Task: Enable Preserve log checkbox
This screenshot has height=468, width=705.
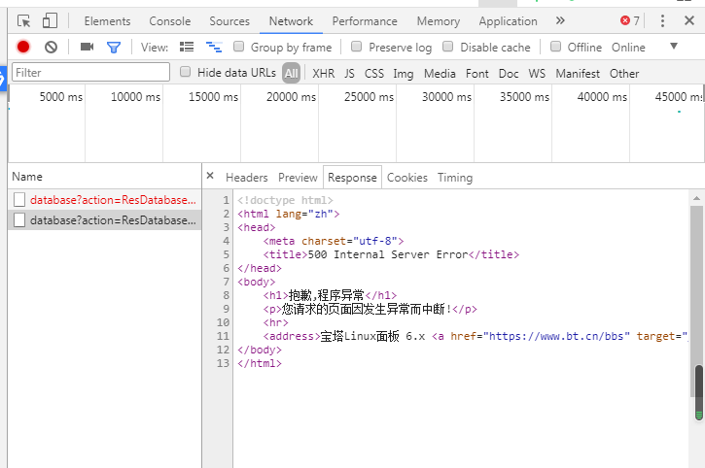Action: [x=356, y=47]
